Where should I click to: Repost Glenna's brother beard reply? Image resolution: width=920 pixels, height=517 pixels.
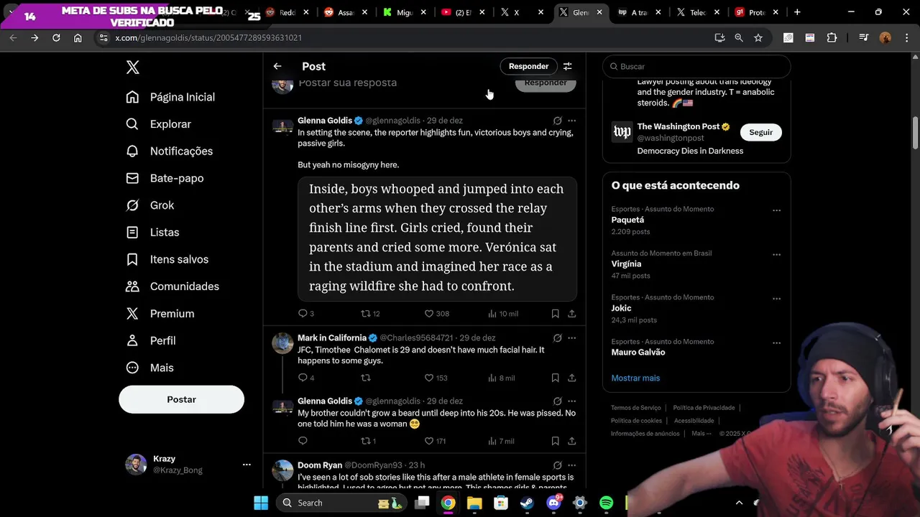368,441
